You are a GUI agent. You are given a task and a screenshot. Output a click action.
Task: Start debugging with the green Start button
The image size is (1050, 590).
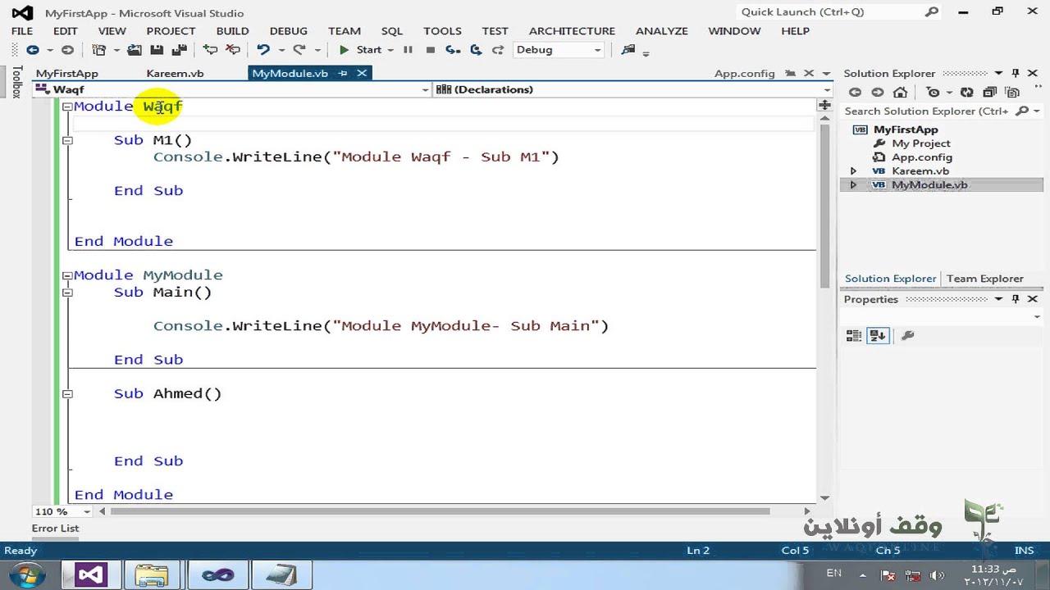tap(360, 50)
